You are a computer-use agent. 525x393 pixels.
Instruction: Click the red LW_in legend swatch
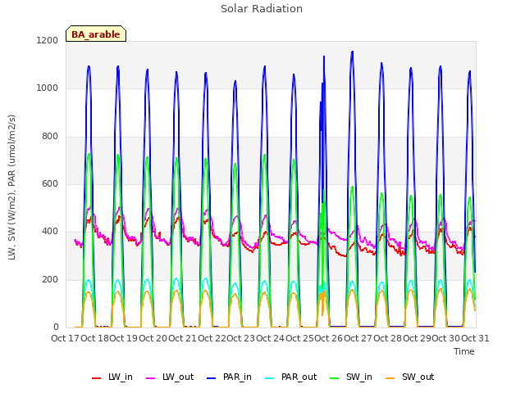(97, 378)
